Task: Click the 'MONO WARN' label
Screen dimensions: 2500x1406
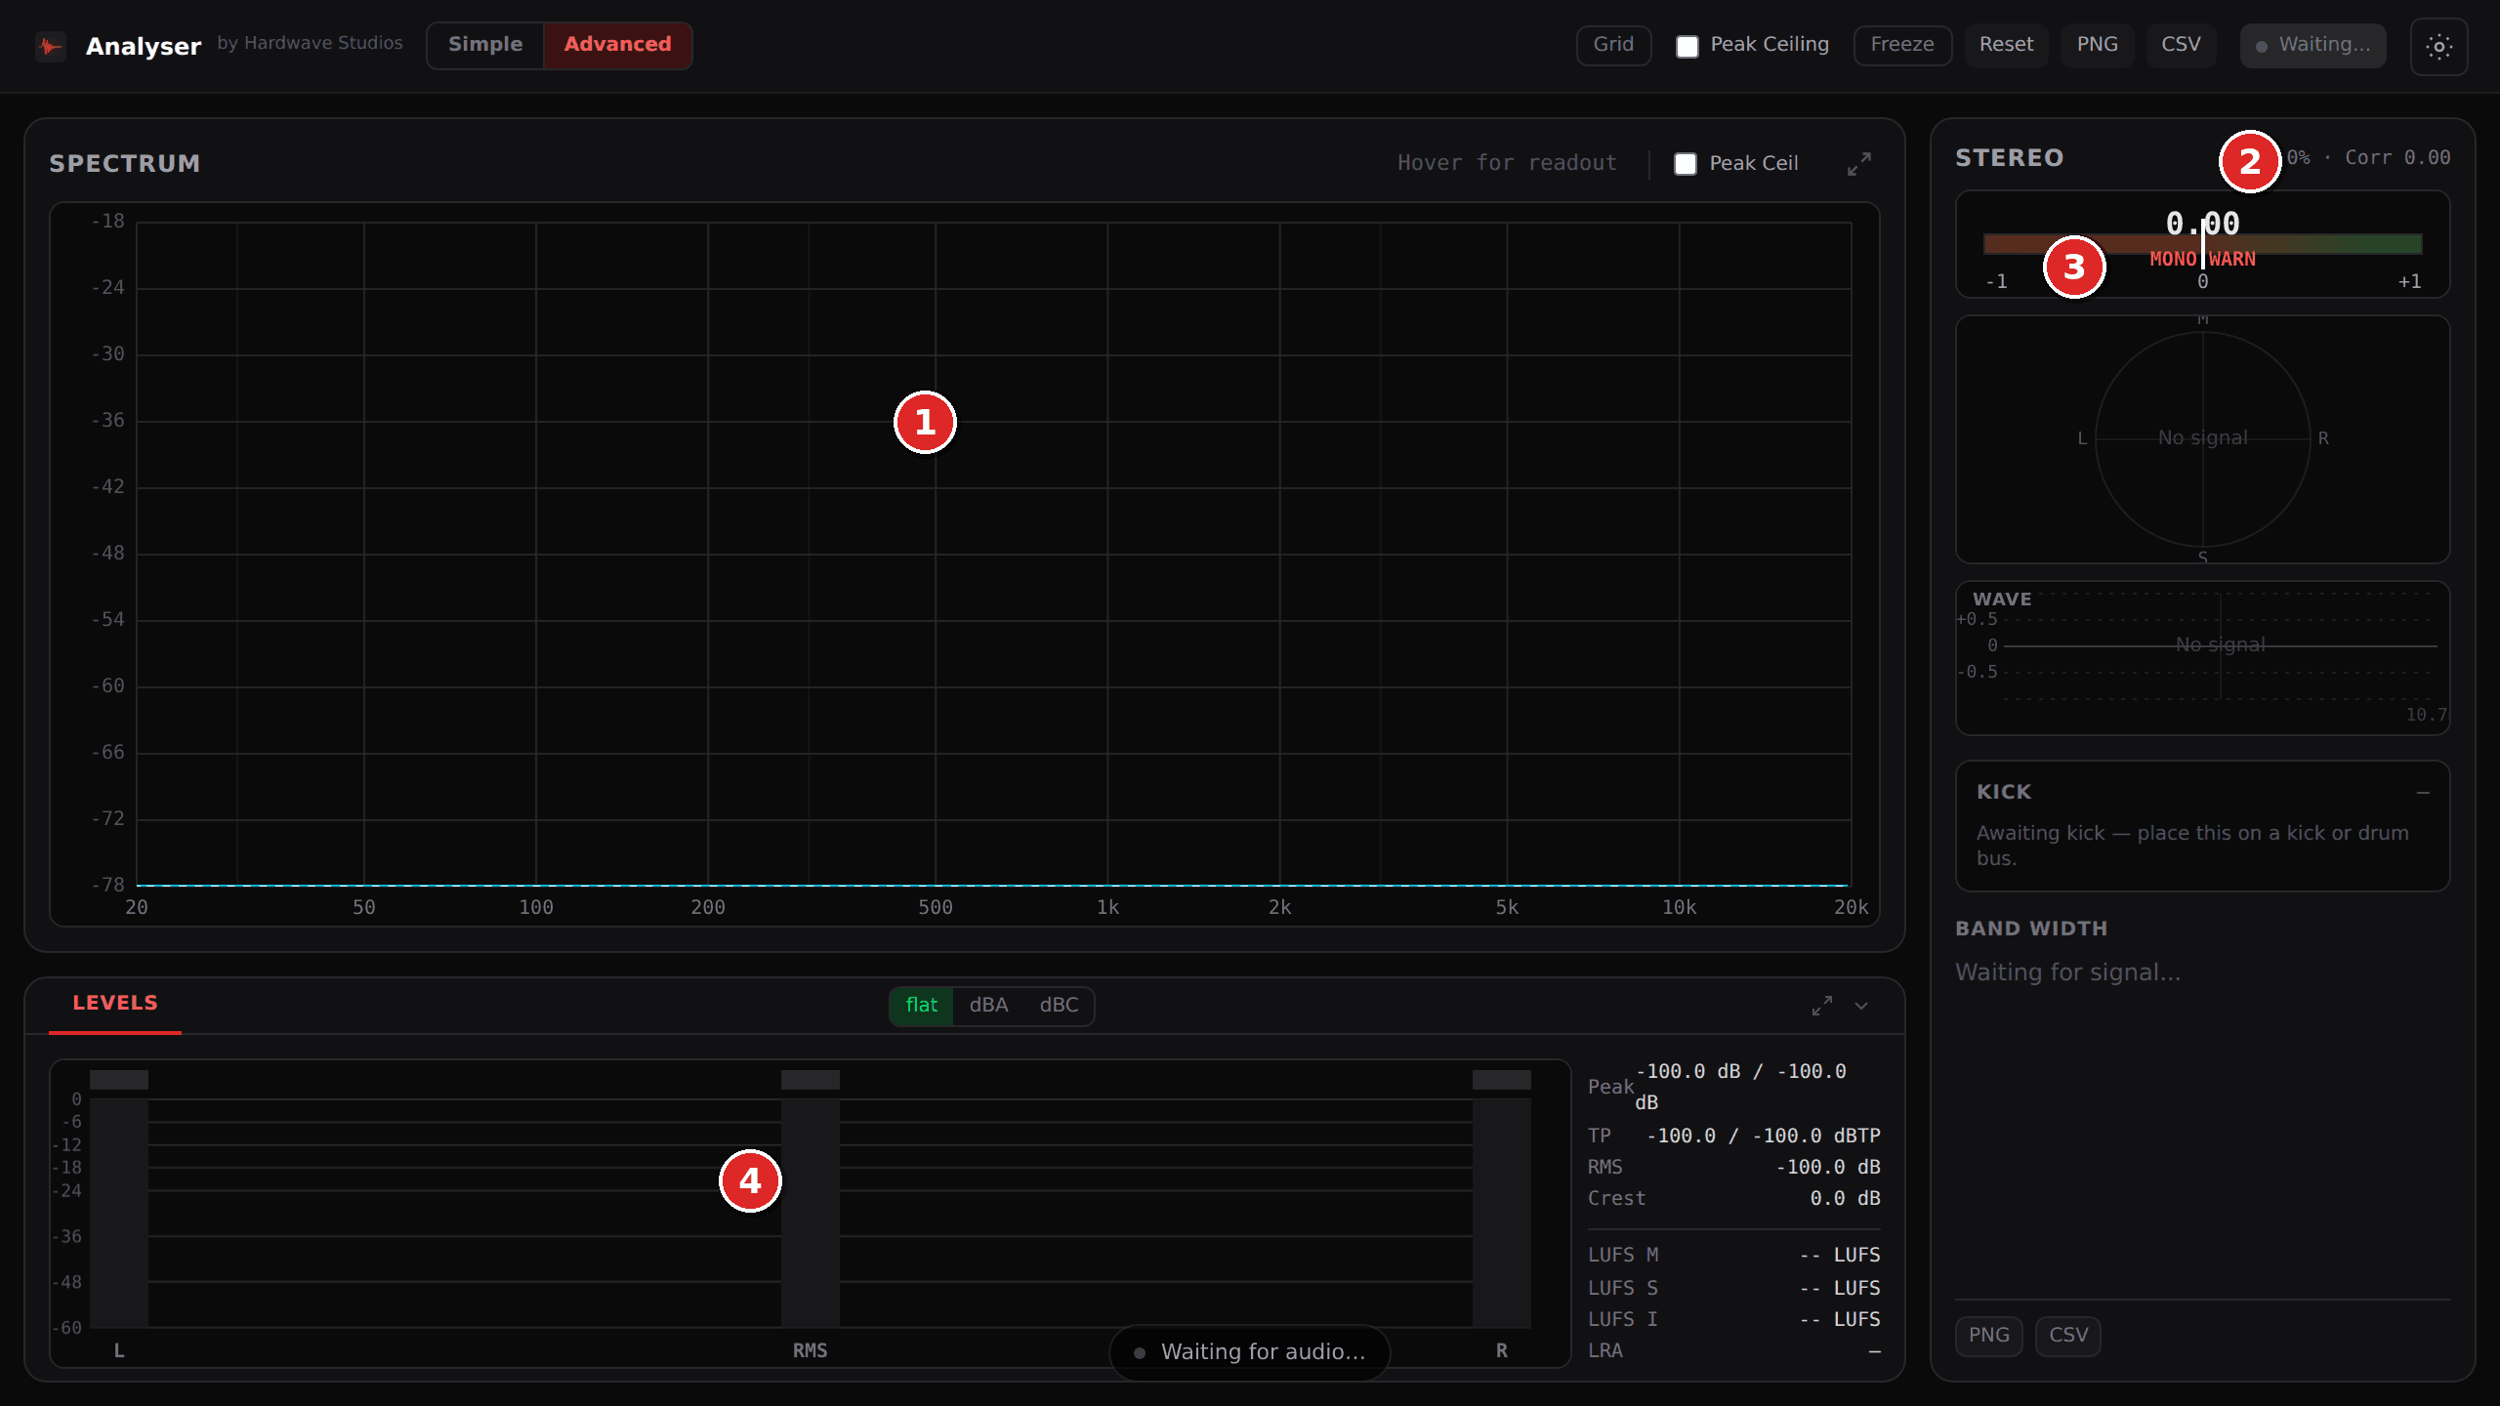Action: (x=2203, y=259)
